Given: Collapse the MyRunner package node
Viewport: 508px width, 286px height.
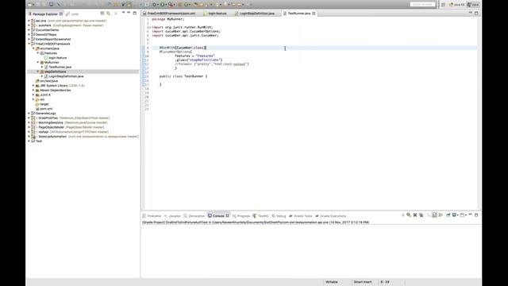Looking at the screenshot, I should pyautogui.click(x=38, y=62).
